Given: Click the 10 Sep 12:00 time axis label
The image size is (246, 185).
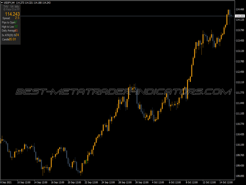Looking at the screenshot, I should point(24,182).
